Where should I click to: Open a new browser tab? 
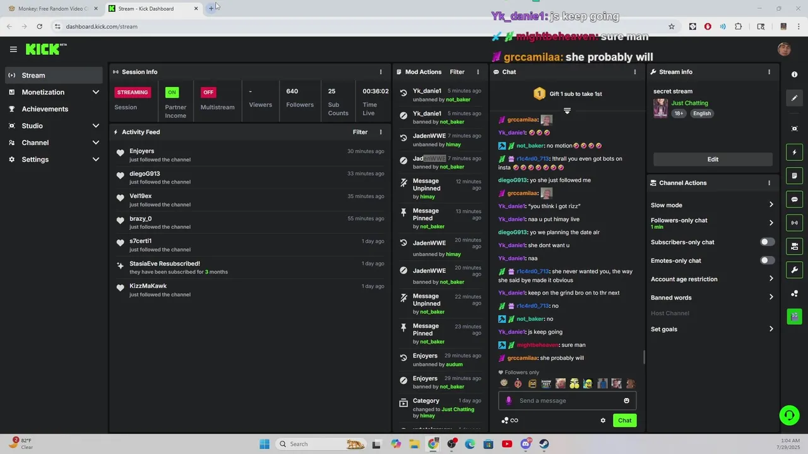click(211, 8)
